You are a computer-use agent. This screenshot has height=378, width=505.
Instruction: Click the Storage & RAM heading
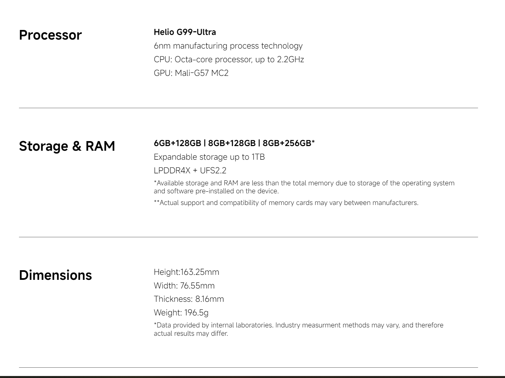point(67,146)
